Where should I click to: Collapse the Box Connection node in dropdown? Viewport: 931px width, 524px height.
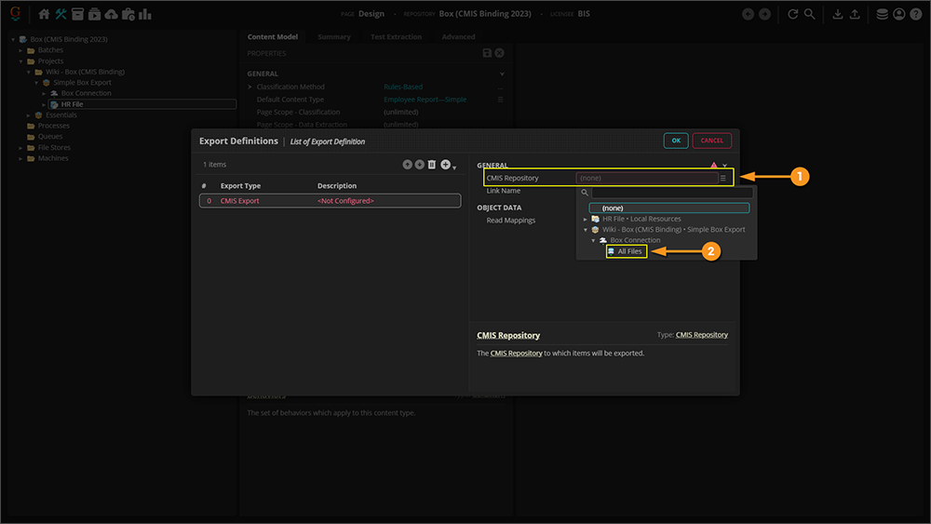click(594, 240)
